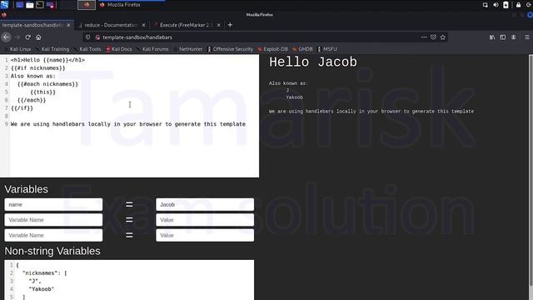
Task: Open the Firefox Library icon
Action: (492, 37)
